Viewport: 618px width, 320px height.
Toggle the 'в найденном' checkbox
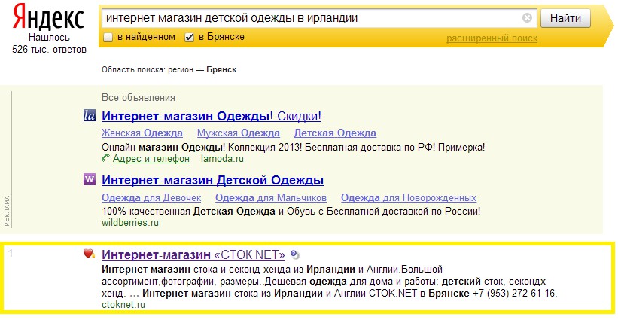(x=108, y=38)
